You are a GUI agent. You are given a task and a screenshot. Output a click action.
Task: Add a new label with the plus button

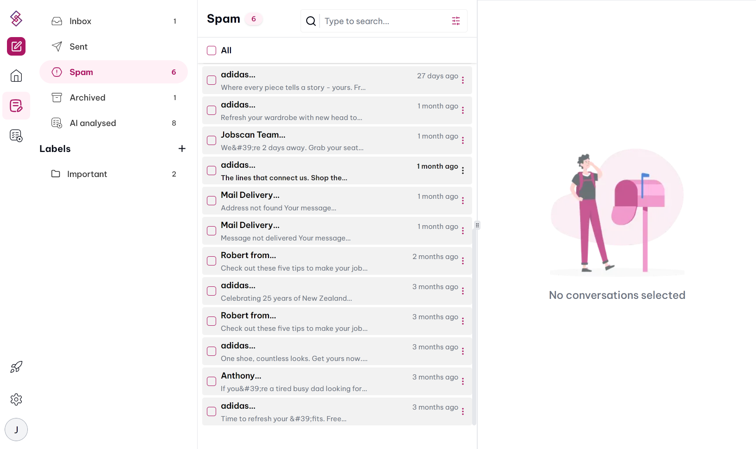[182, 148]
